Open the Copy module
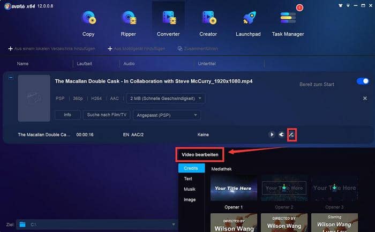This screenshot has width=375, height=232. [x=88, y=23]
